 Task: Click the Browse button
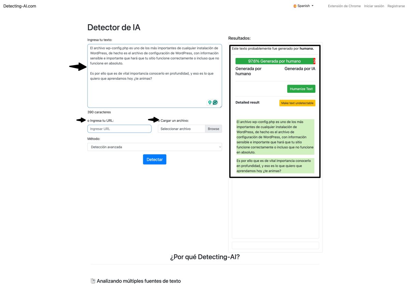point(214,129)
